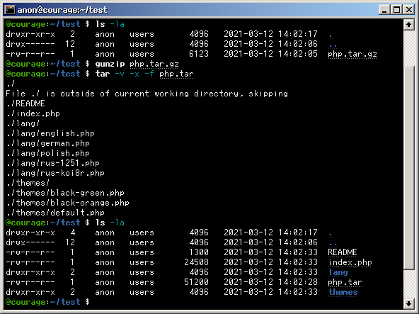Click the final empty prompt line
Viewport: 419px width, 314px height.
47,302
